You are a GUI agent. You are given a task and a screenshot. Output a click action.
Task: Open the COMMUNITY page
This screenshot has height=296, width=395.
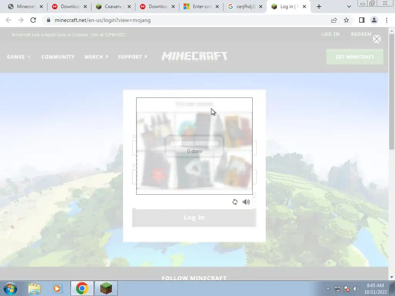pos(58,57)
